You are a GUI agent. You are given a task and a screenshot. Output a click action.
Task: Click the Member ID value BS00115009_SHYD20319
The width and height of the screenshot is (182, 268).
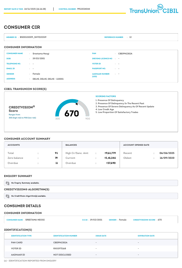pyautogui.click(x=33, y=37)
